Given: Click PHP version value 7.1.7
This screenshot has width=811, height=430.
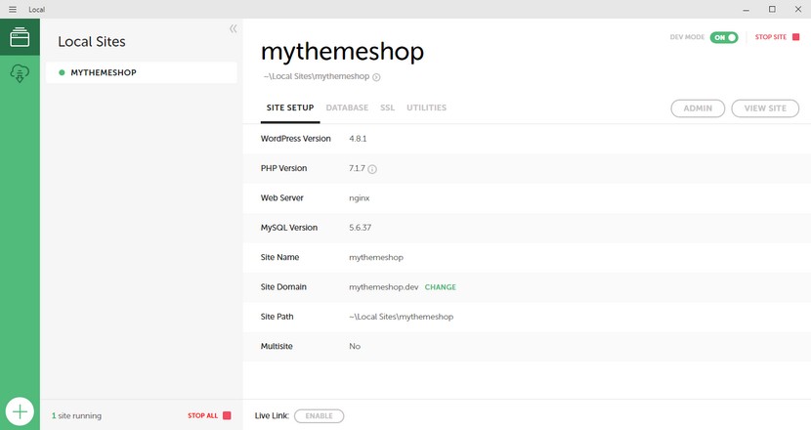Looking at the screenshot, I should pos(357,169).
